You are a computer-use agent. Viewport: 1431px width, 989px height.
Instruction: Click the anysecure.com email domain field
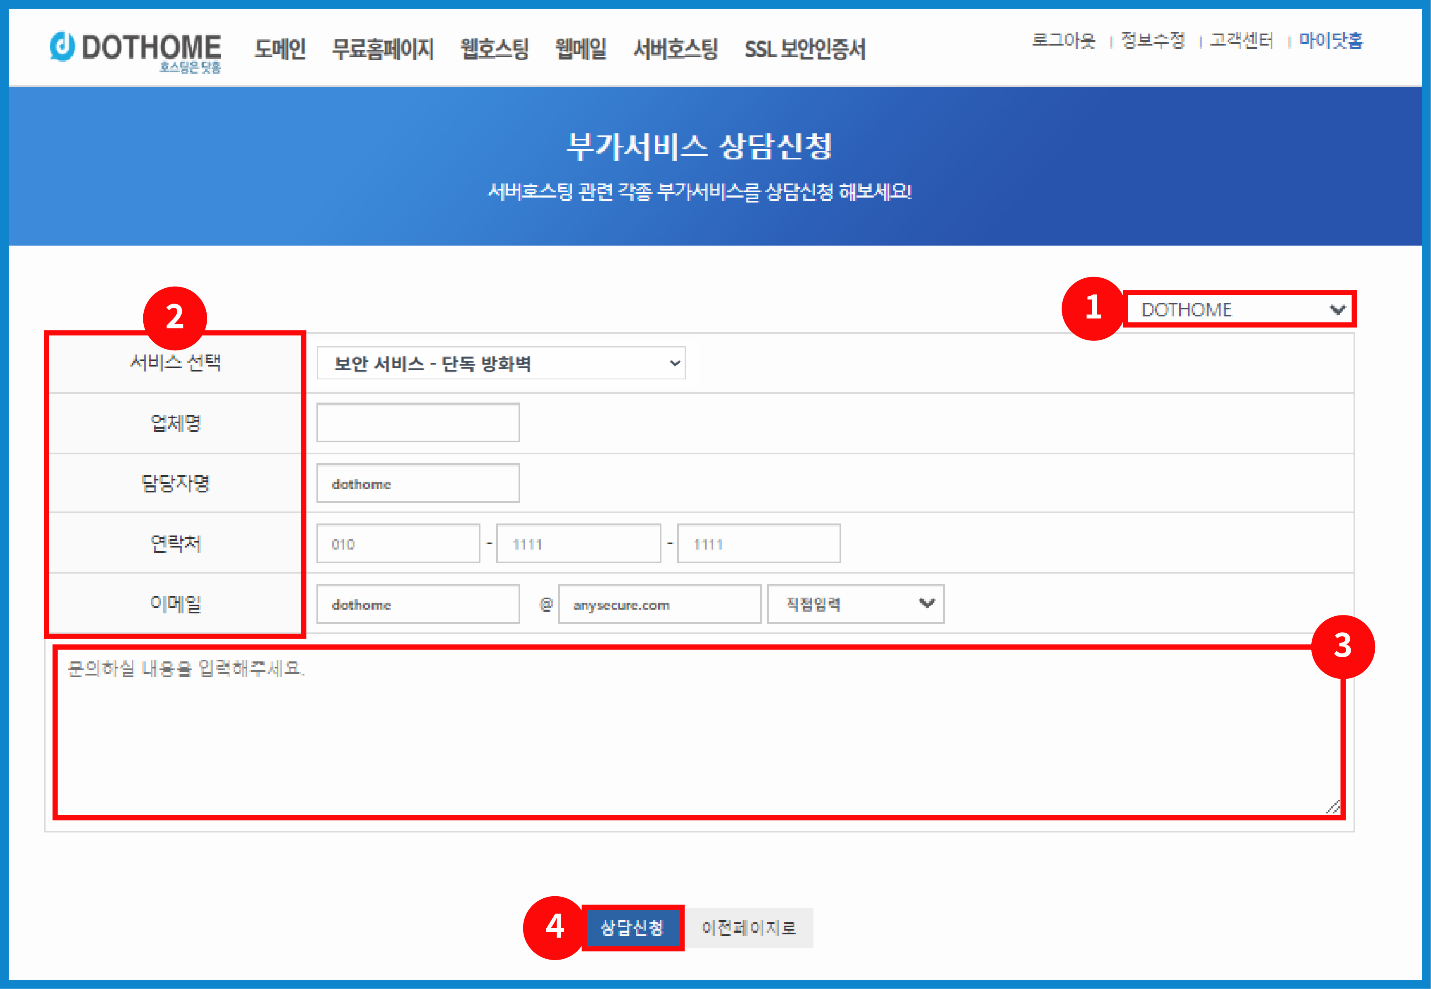click(x=659, y=604)
